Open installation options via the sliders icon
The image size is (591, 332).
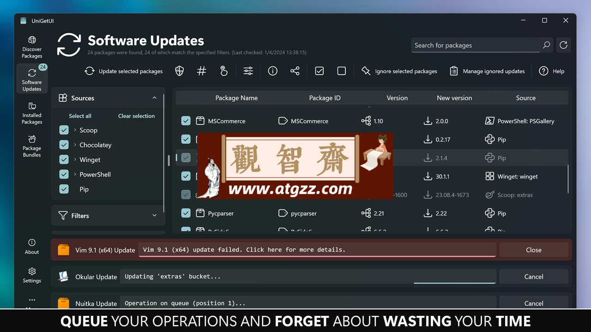(248, 71)
